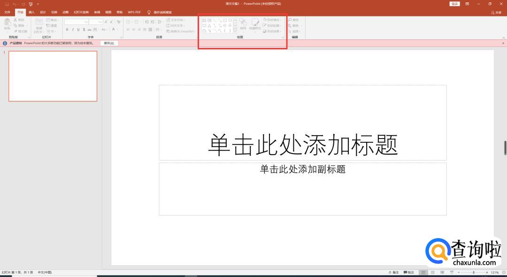This screenshot has height=277, width=507.
Task: Select the text box shape in shapes gallery
Action: click(x=204, y=20)
